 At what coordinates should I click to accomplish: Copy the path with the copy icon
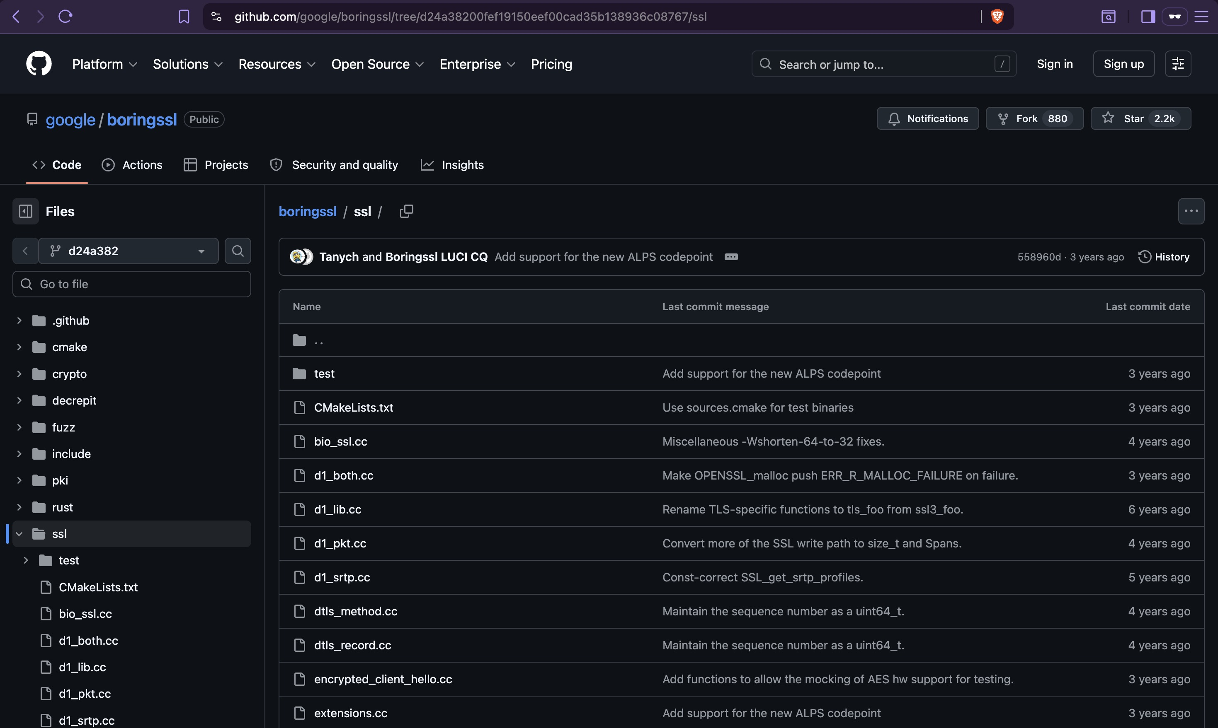pos(406,212)
